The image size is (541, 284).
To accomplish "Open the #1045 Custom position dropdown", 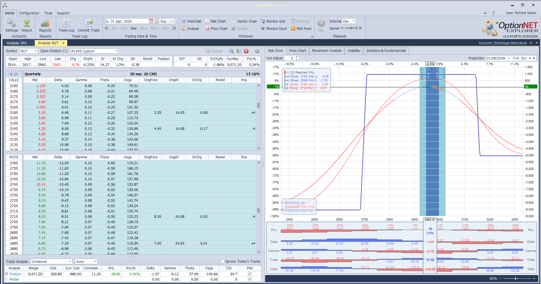I will click(94, 51).
